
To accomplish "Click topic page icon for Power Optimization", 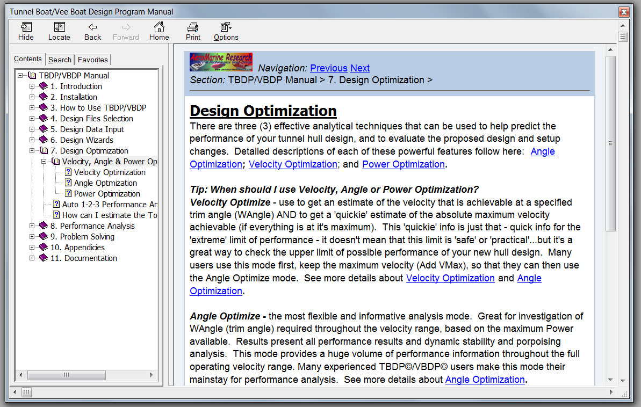I will pos(68,193).
